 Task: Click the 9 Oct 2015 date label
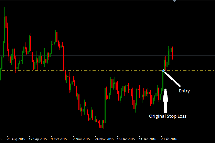tap(59, 139)
